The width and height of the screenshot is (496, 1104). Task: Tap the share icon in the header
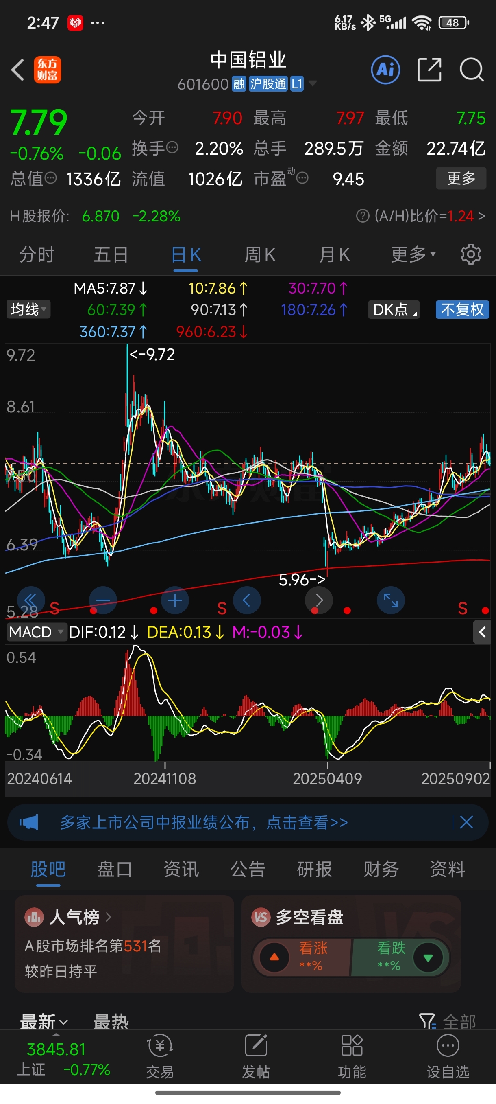point(429,70)
